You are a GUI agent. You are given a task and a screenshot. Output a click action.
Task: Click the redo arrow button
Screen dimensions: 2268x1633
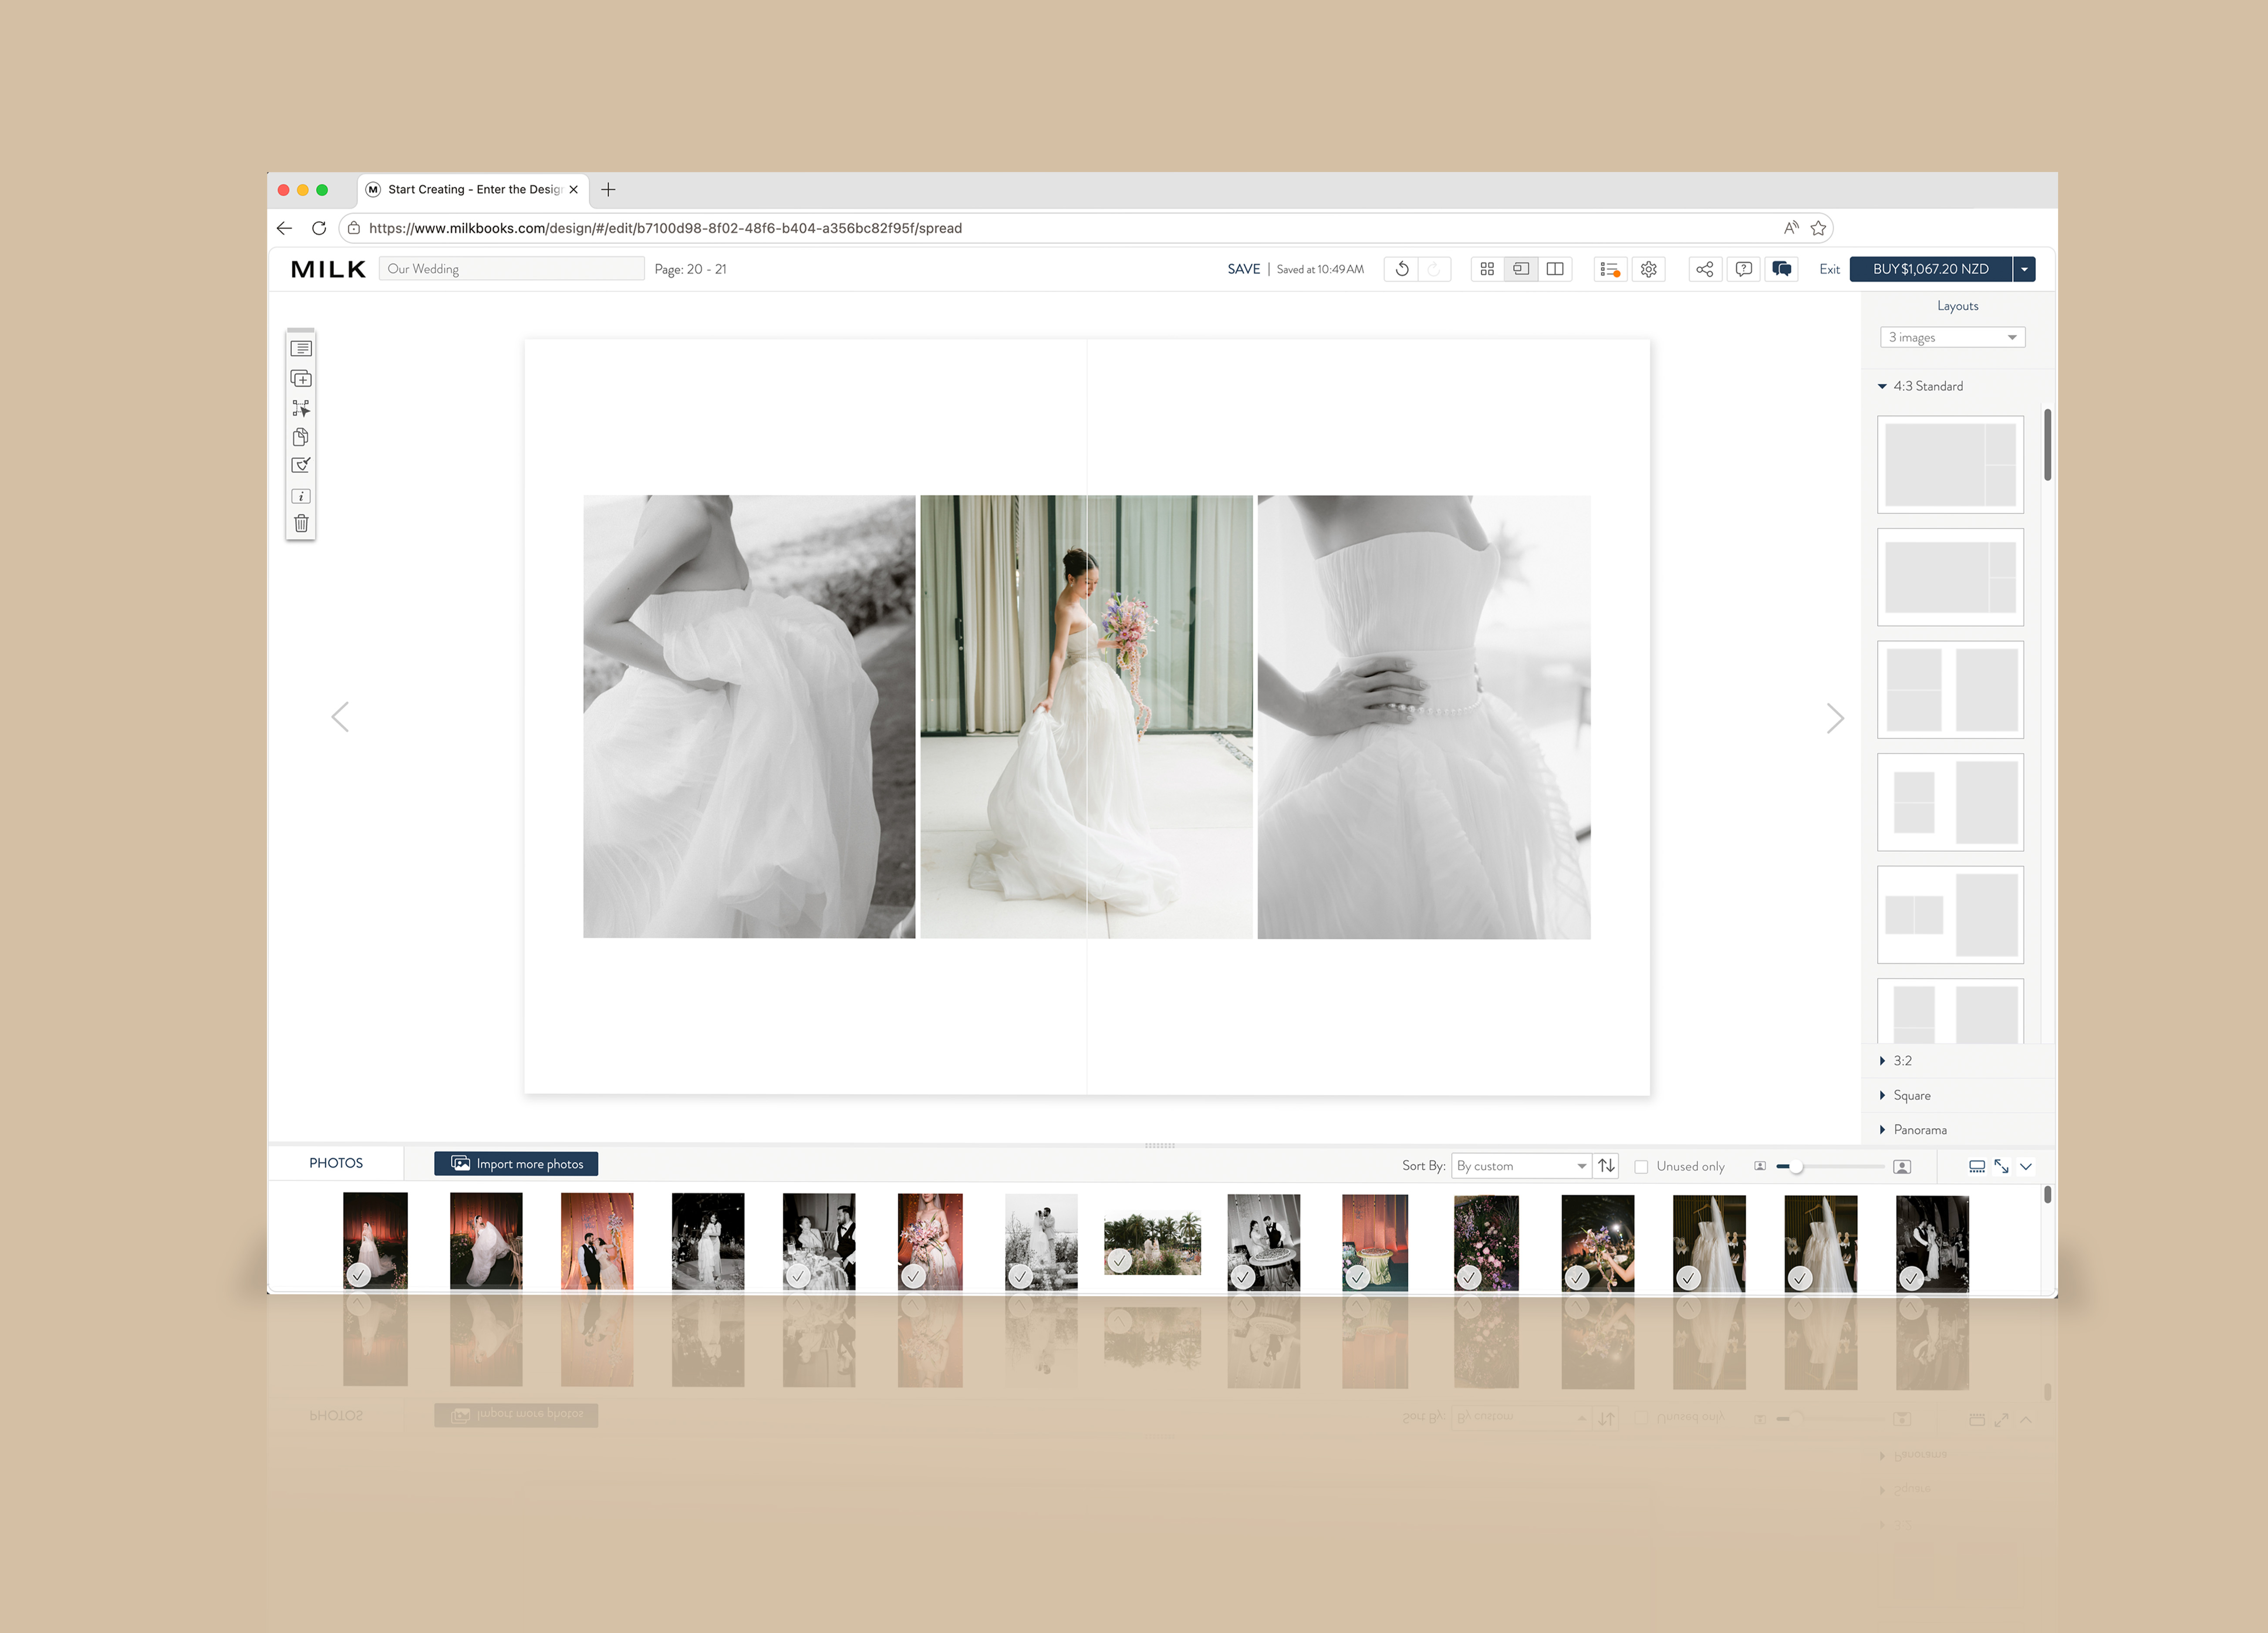point(1434,269)
